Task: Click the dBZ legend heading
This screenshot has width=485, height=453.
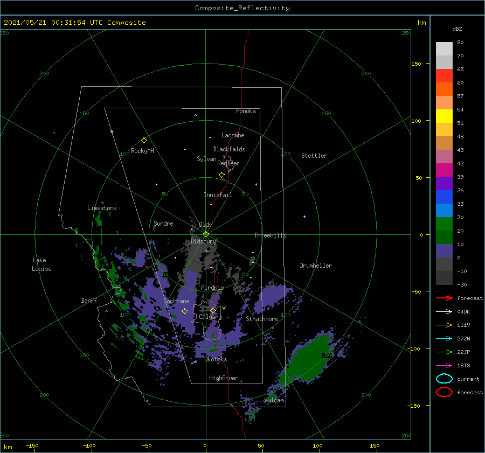Action: click(457, 29)
